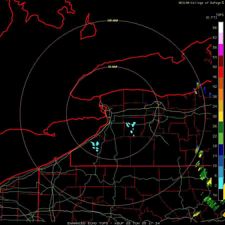
Task: Click the light pink swatch between 62 and 58
Action: 221,38
